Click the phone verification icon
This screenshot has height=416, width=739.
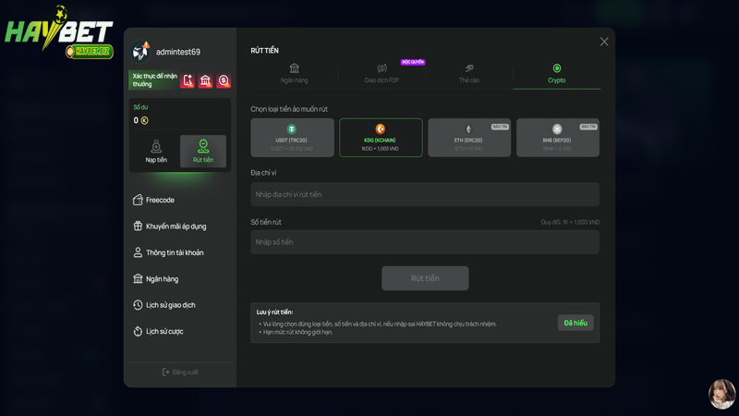[x=188, y=81]
